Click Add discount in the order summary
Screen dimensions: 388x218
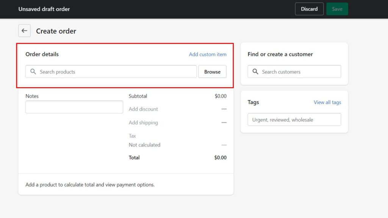pos(143,109)
